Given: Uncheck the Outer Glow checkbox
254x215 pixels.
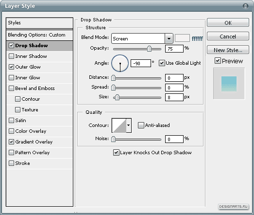Looking at the screenshot, I should coord(11,67).
